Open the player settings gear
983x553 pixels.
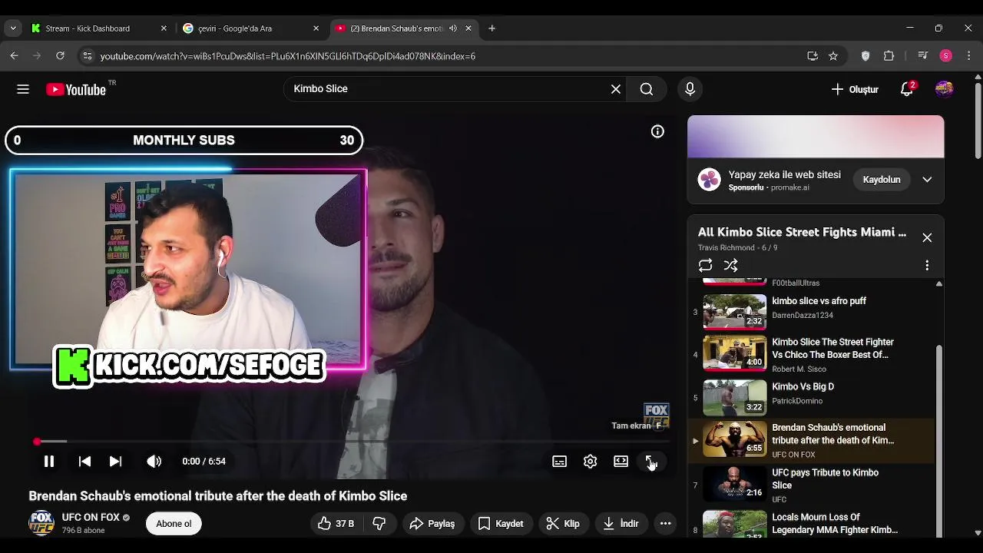click(x=590, y=462)
